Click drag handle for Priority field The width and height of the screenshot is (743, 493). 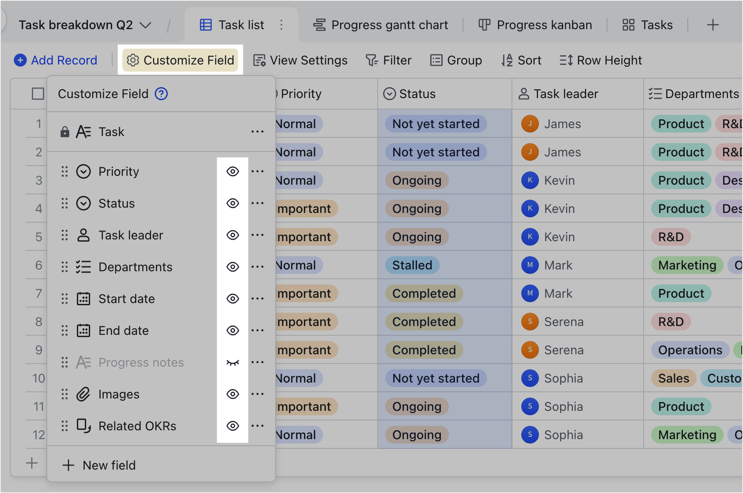[64, 171]
